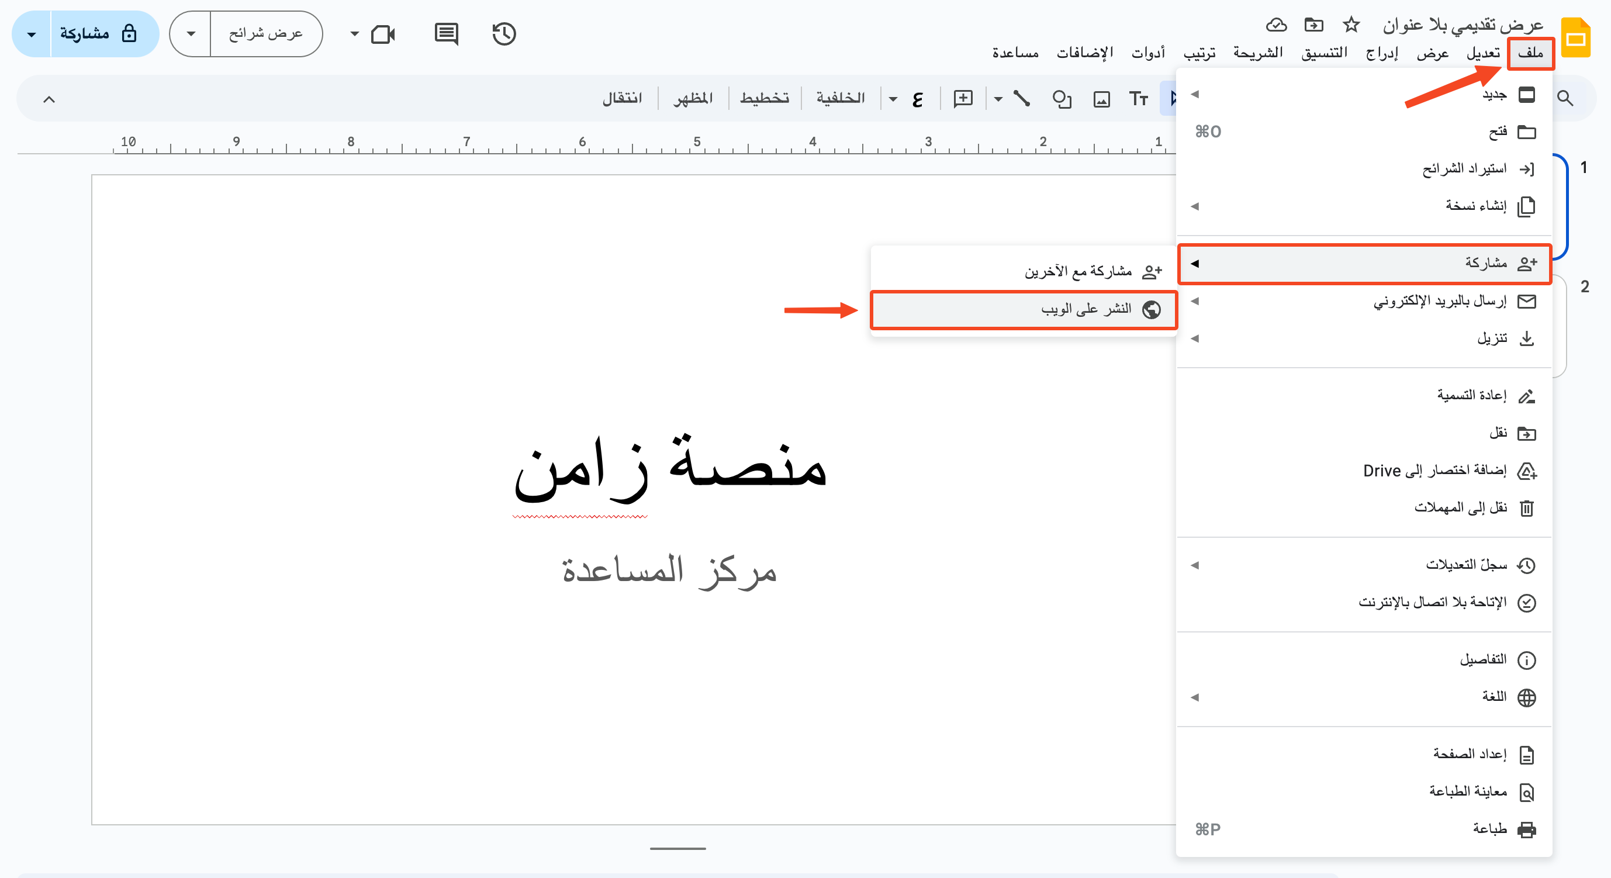Collapse the toolbar with up chevron
The width and height of the screenshot is (1611, 878).
(x=49, y=99)
